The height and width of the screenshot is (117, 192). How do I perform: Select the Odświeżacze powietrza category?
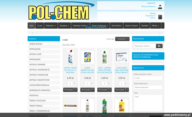[x=44, y=90]
